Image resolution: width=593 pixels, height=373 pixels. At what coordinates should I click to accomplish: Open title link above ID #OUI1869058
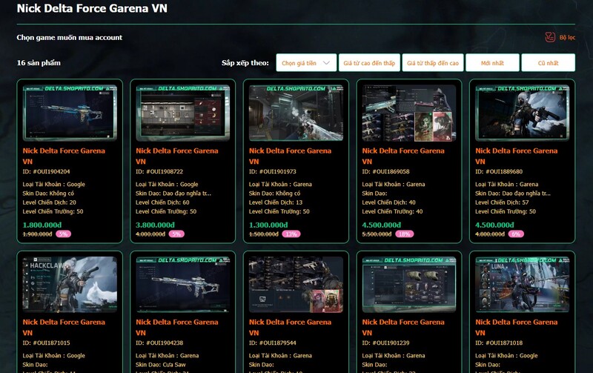[x=403, y=156]
